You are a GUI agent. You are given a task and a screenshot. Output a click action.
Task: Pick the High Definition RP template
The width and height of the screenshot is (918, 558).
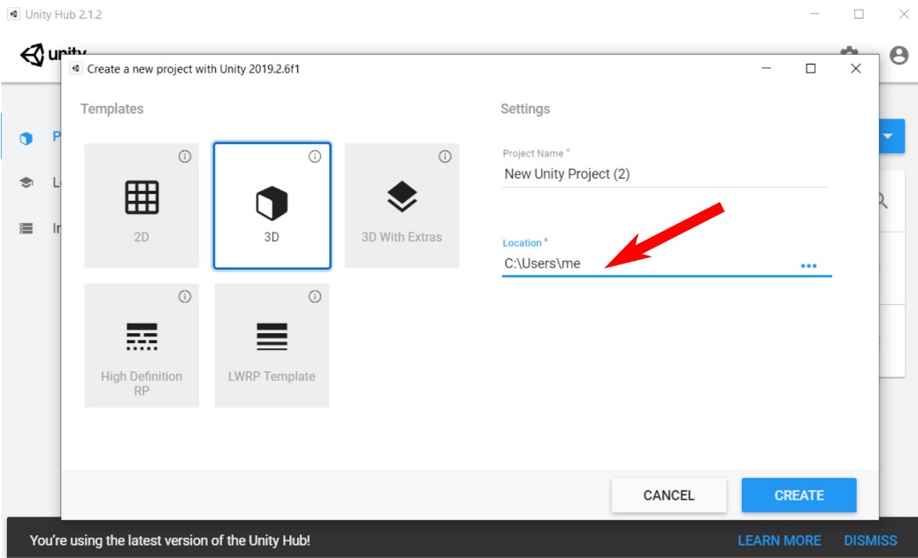142,345
